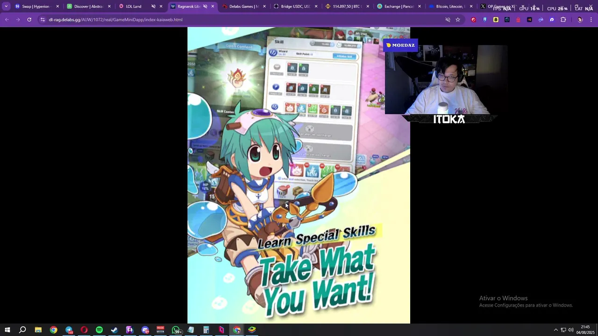Image resolution: width=598 pixels, height=336 pixels.
Task: Switch to the Swap | Hyperion tab
Action: coord(36,7)
